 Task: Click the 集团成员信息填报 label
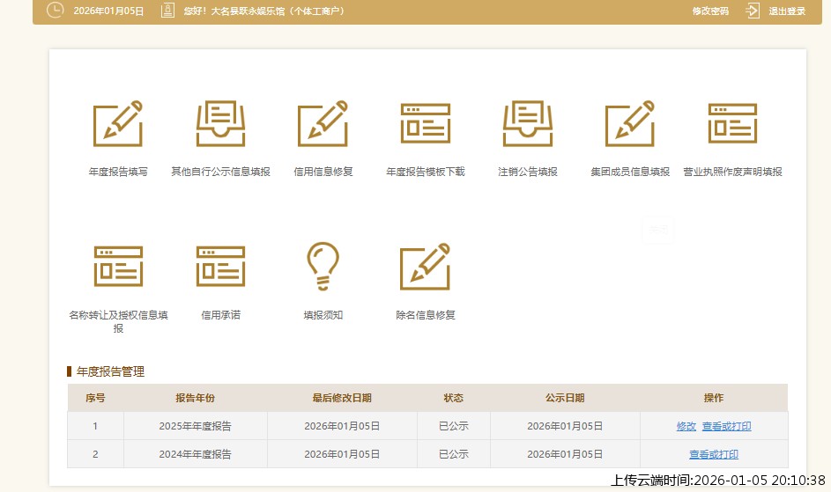(x=630, y=172)
